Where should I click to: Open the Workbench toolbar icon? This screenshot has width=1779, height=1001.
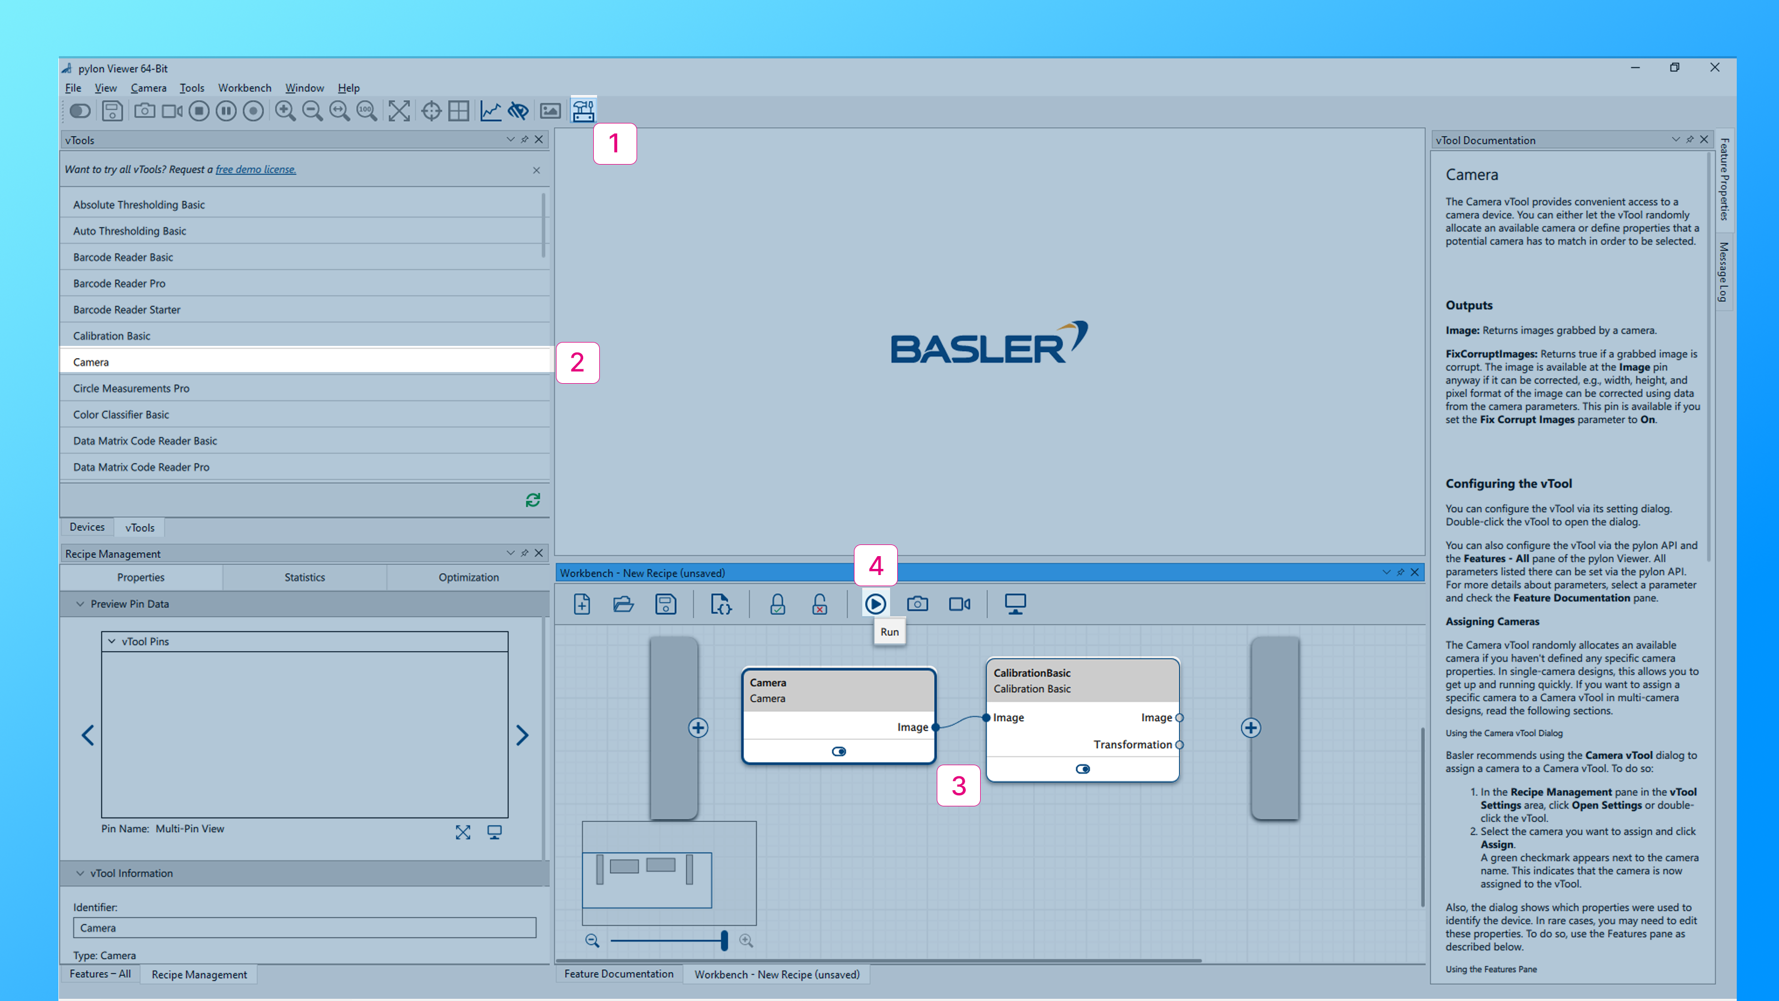point(583,111)
